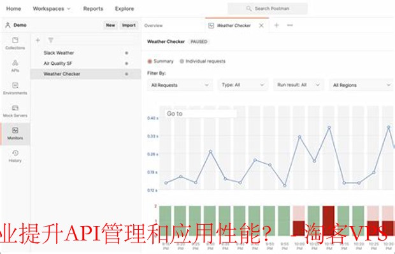Click the Search Postman field
Screen dimensions: 395x254
268,9
